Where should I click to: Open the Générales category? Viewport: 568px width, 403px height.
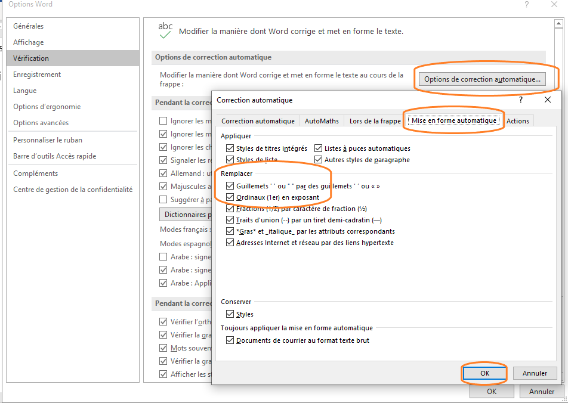pyautogui.click(x=73, y=26)
